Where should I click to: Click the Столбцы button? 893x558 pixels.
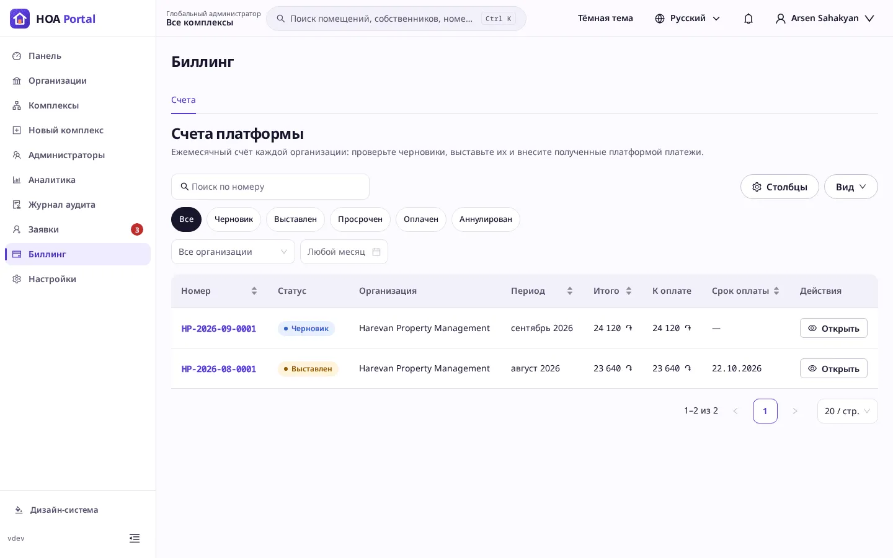[x=780, y=187]
